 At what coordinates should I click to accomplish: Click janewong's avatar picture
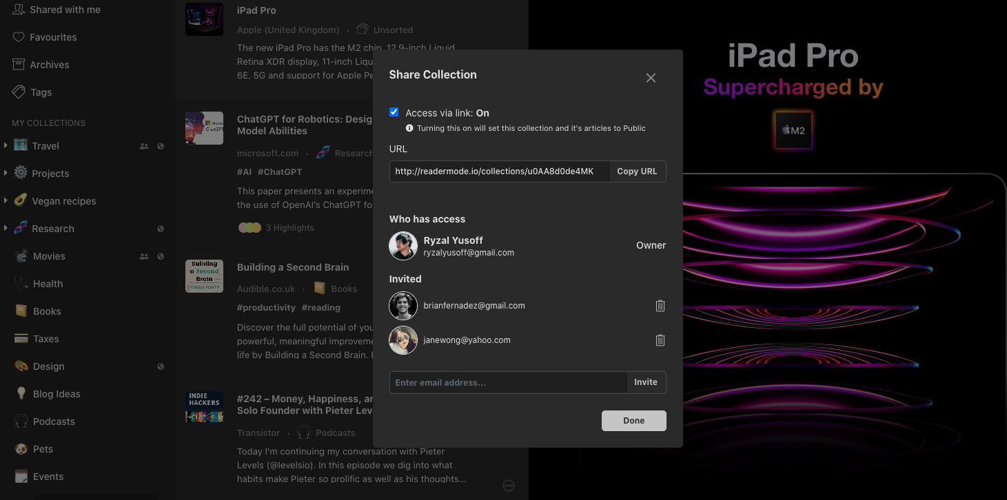click(x=403, y=340)
